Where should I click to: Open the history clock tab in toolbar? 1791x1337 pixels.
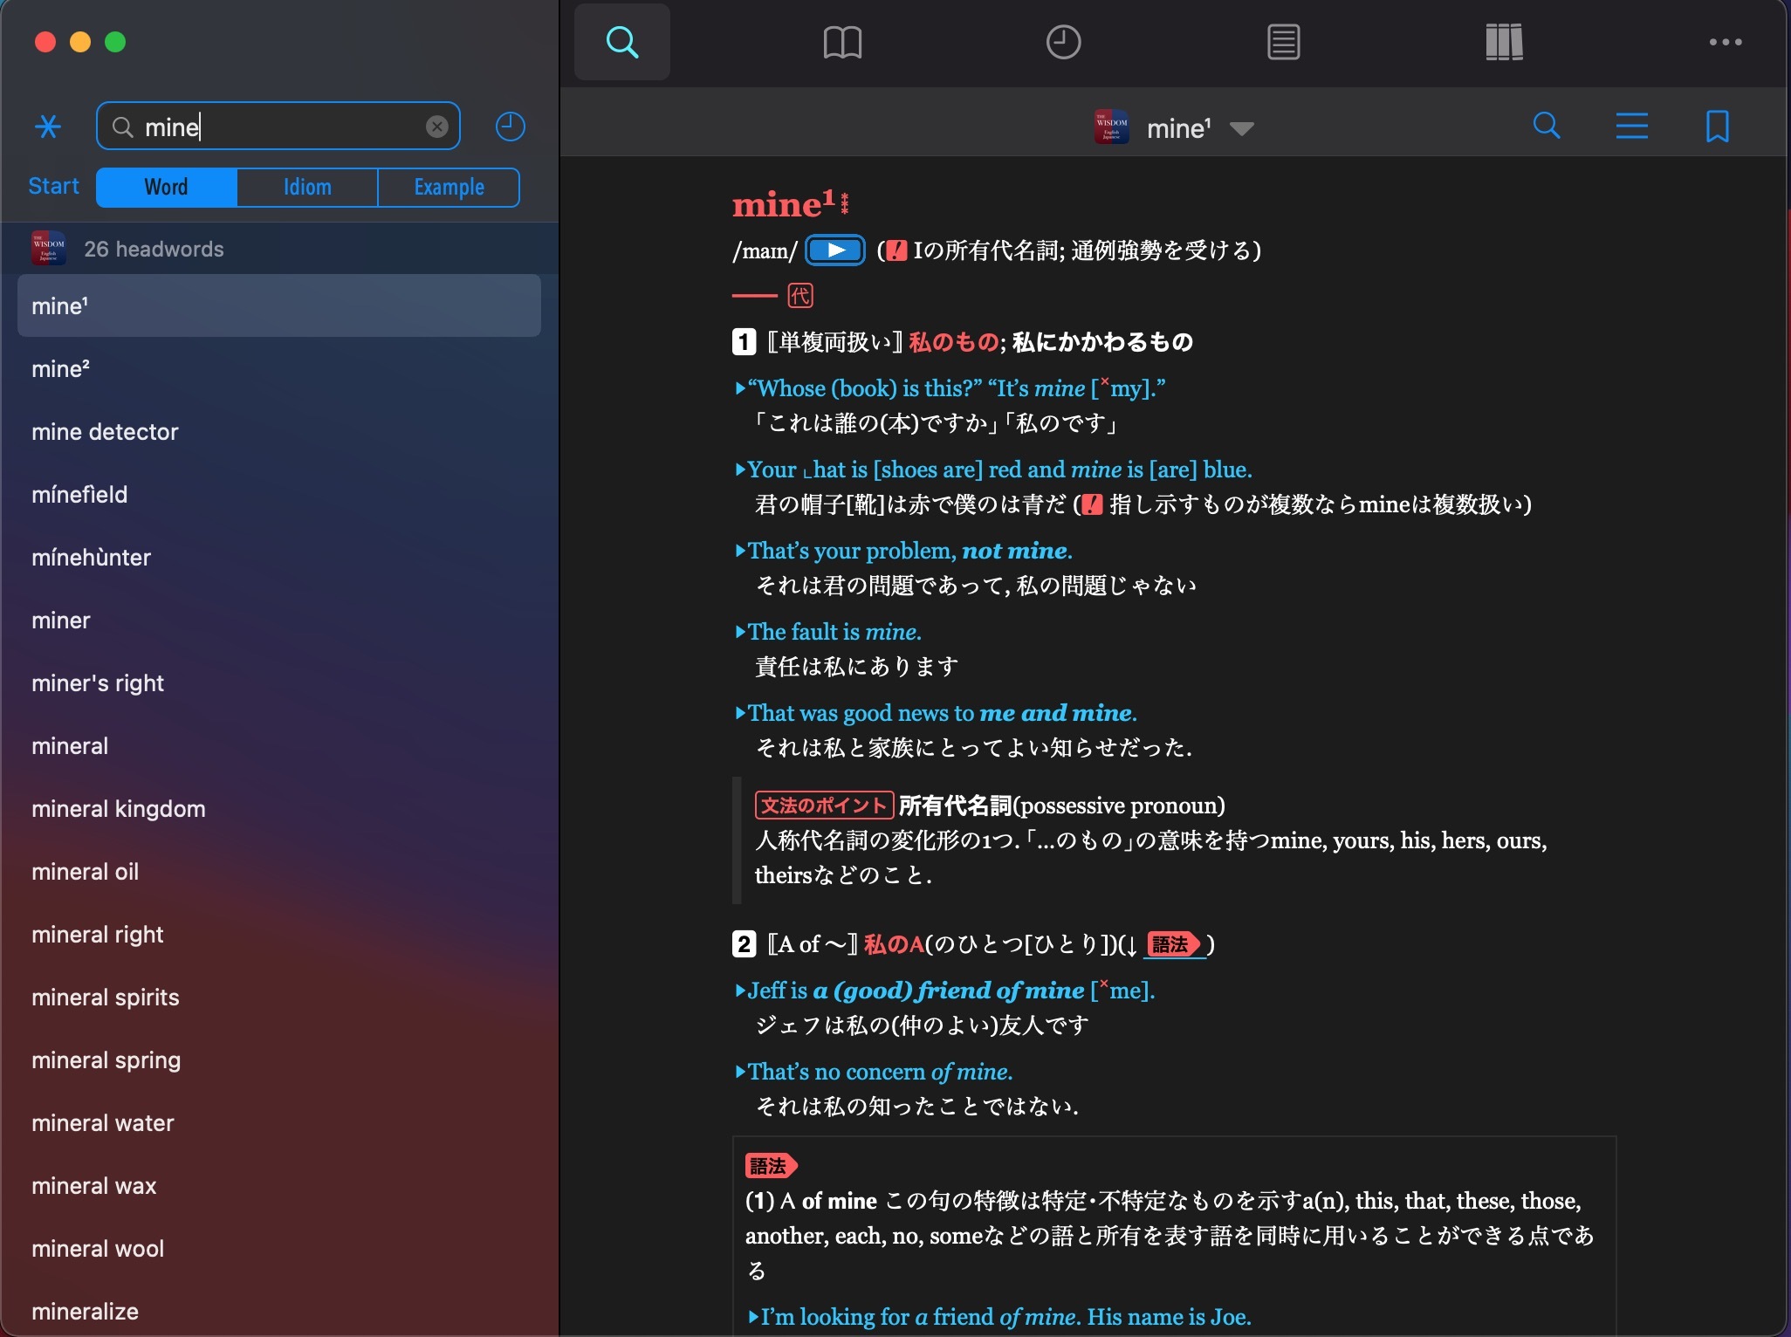[x=1063, y=42]
